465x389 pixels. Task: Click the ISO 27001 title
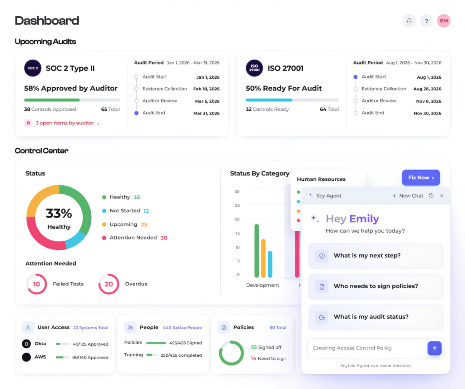(286, 68)
